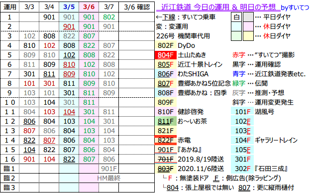The height and width of the screenshot is (193, 311).
Task: Select red 102 in row 4 under 3/4
Action: point(49,45)
